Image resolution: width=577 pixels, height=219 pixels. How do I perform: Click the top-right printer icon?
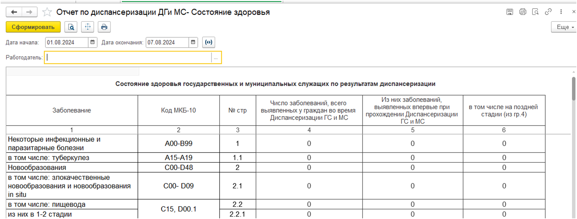tap(523, 12)
